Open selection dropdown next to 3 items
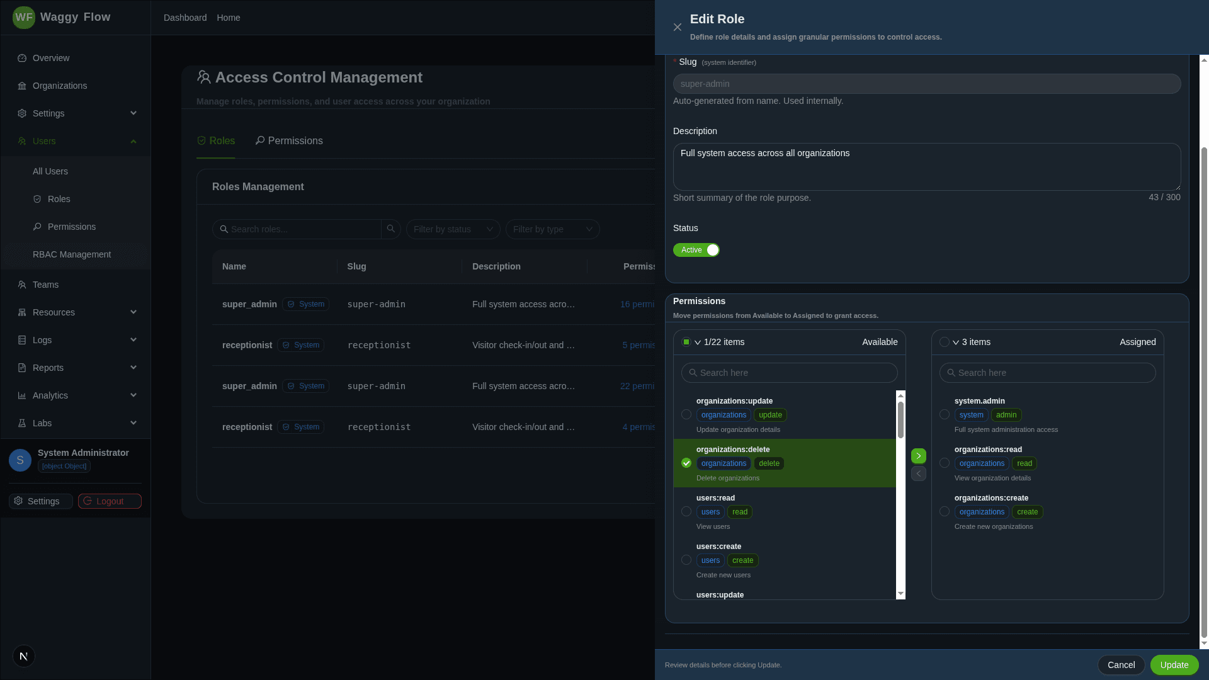This screenshot has height=680, width=1209. (x=956, y=343)
